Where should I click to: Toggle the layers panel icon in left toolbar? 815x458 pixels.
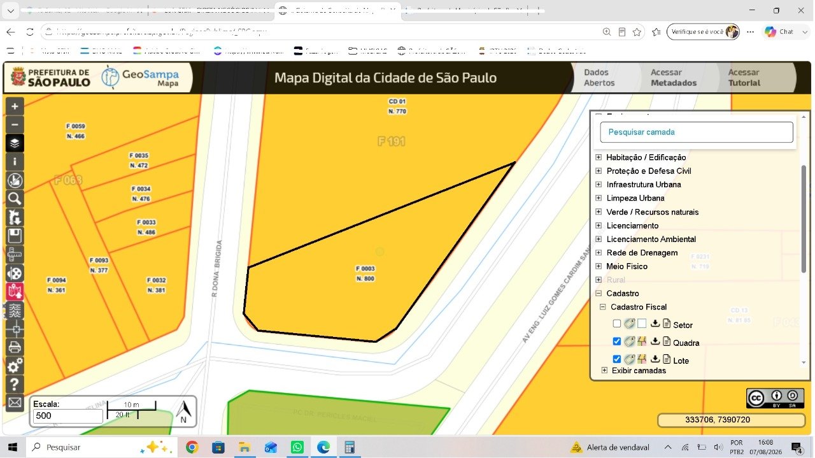coord(15,143)
